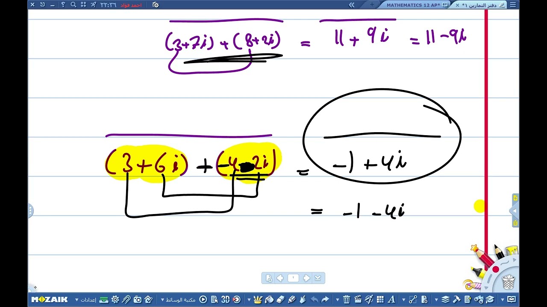Click the page options icon left of the previous arrow
Screen dimensions: 547x307
pos(269,278)
